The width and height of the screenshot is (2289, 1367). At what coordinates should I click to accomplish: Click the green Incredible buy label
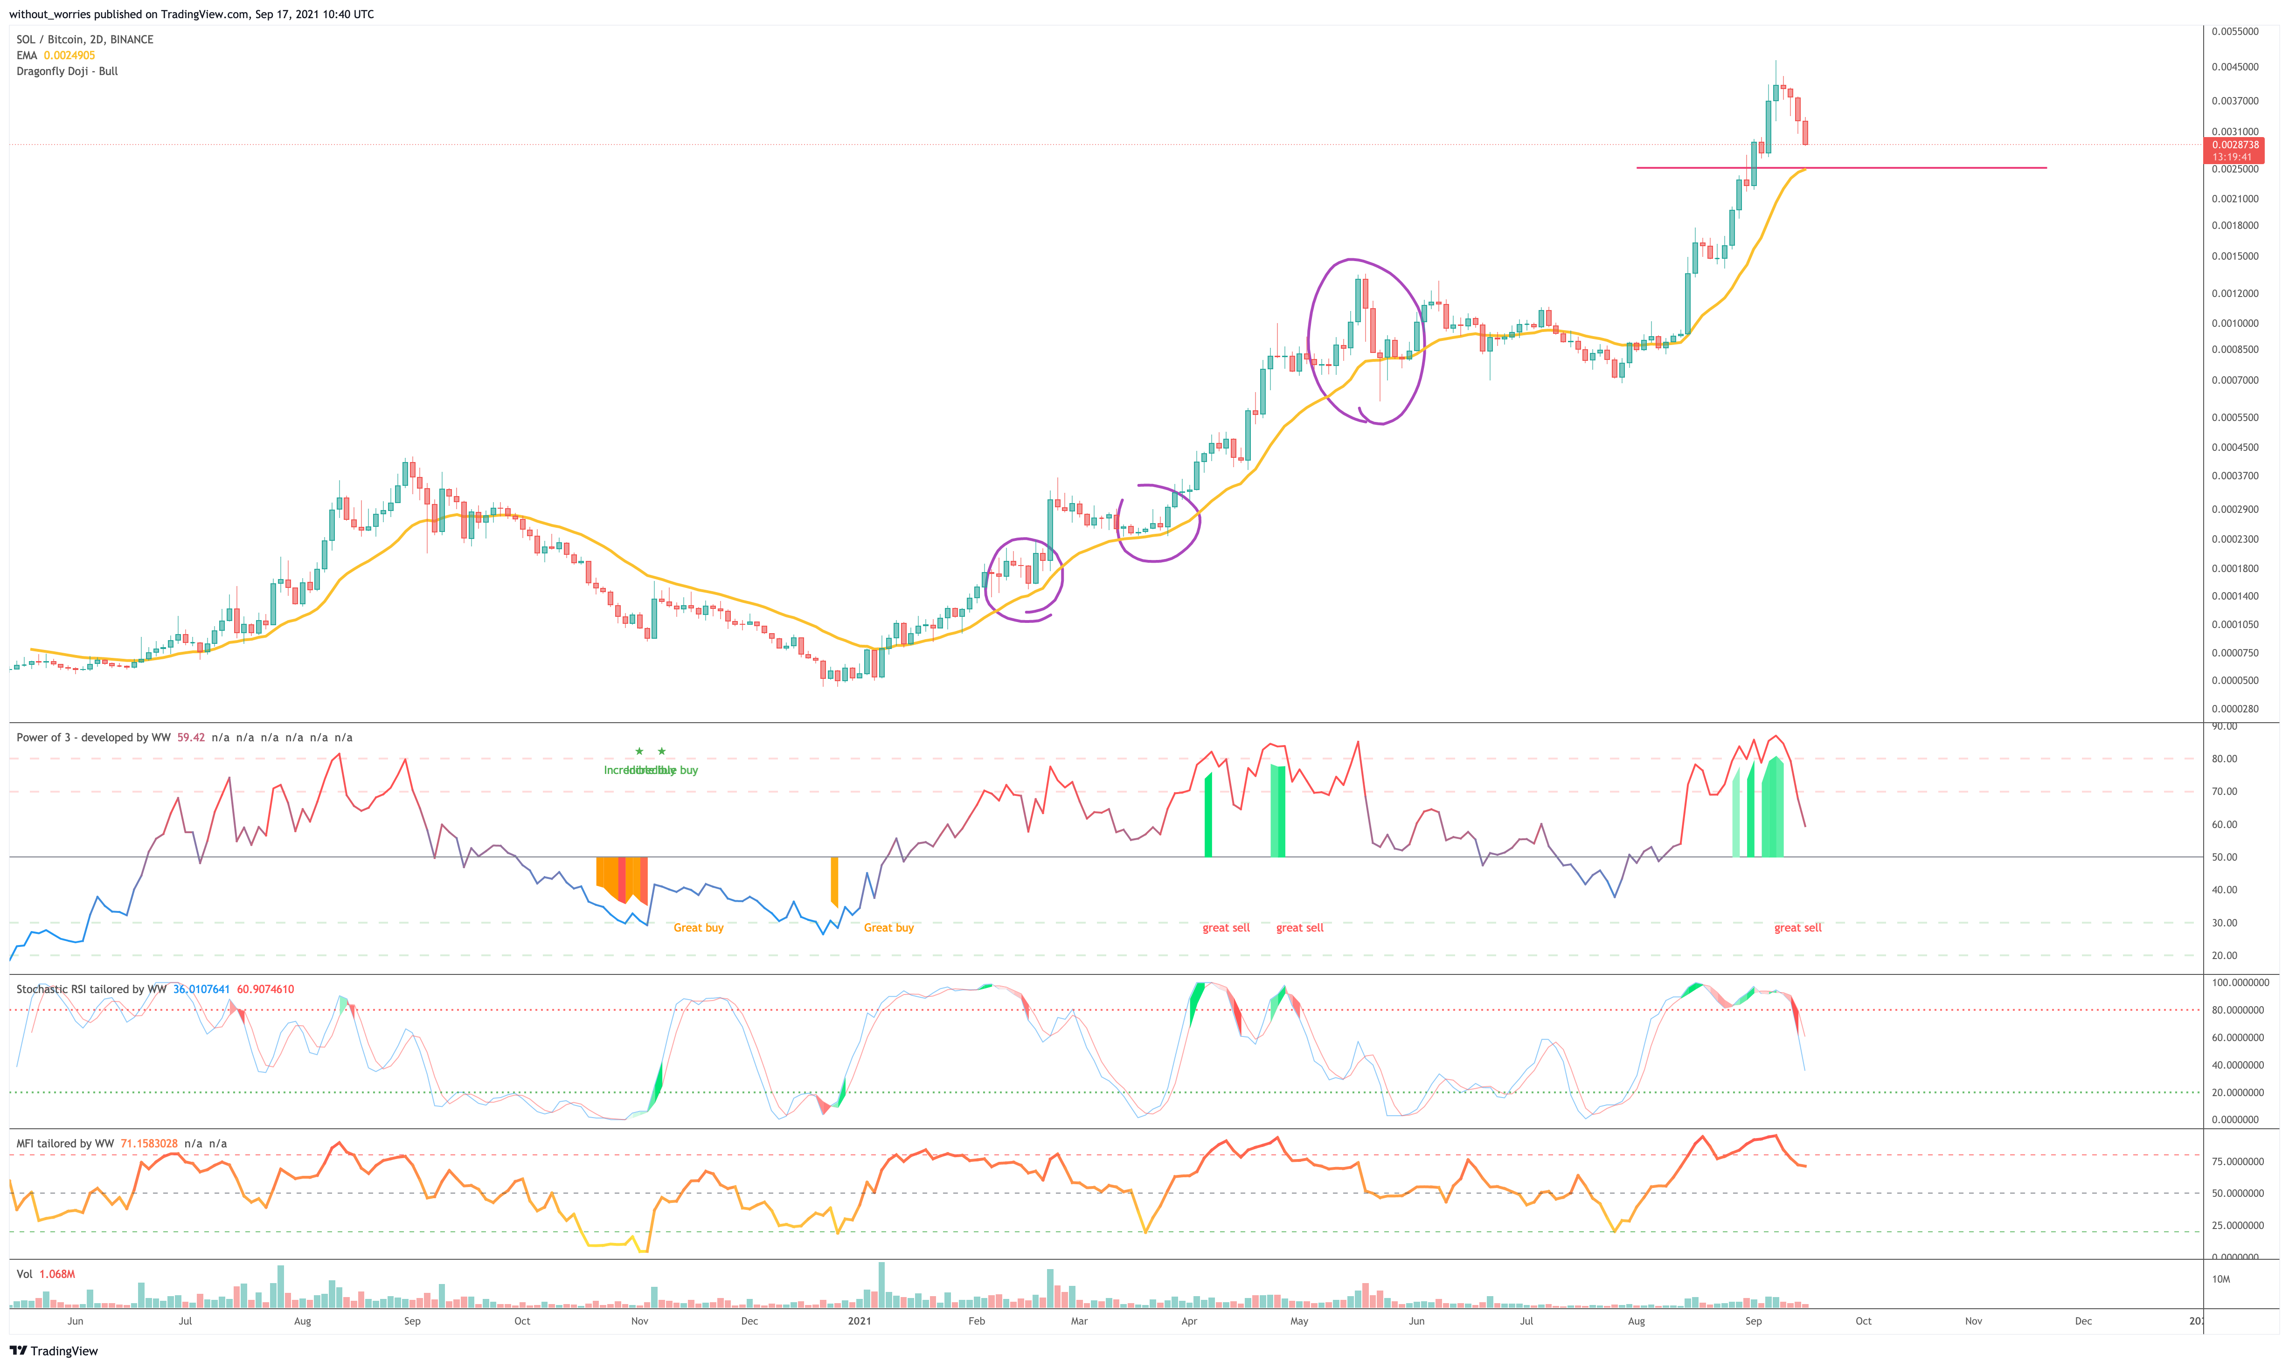(x=651, y=770)
